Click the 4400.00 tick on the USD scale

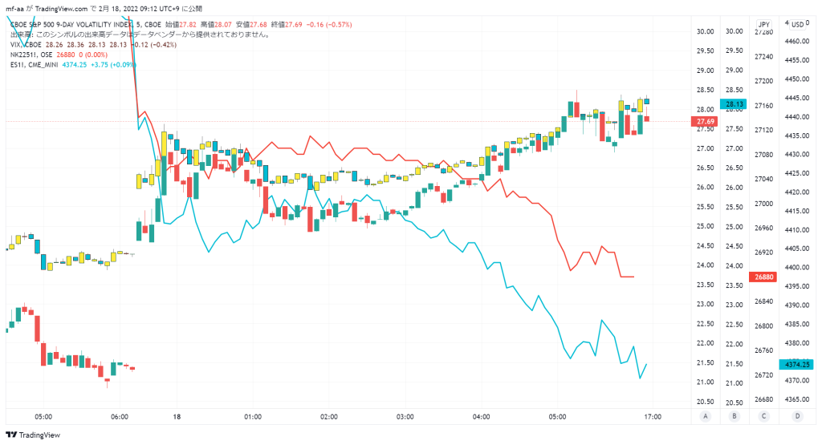click(x=797, y=268)
